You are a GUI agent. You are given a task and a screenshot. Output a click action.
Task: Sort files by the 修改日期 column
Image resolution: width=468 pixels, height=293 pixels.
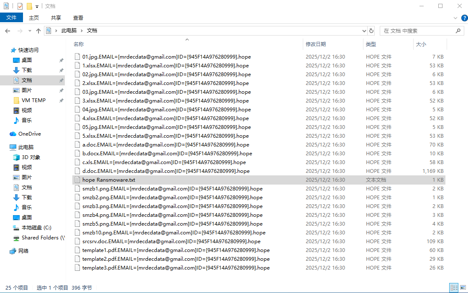(x=316, y=44)
